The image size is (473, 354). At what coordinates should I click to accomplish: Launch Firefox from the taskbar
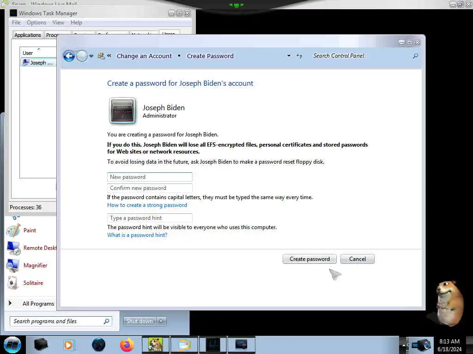[x=127, y=345]
